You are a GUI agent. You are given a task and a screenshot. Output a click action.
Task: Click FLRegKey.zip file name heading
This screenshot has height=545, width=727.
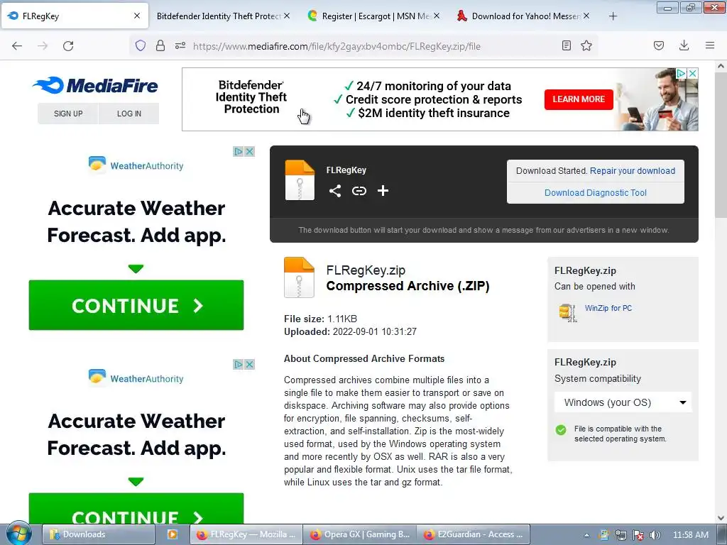[366, 270]
